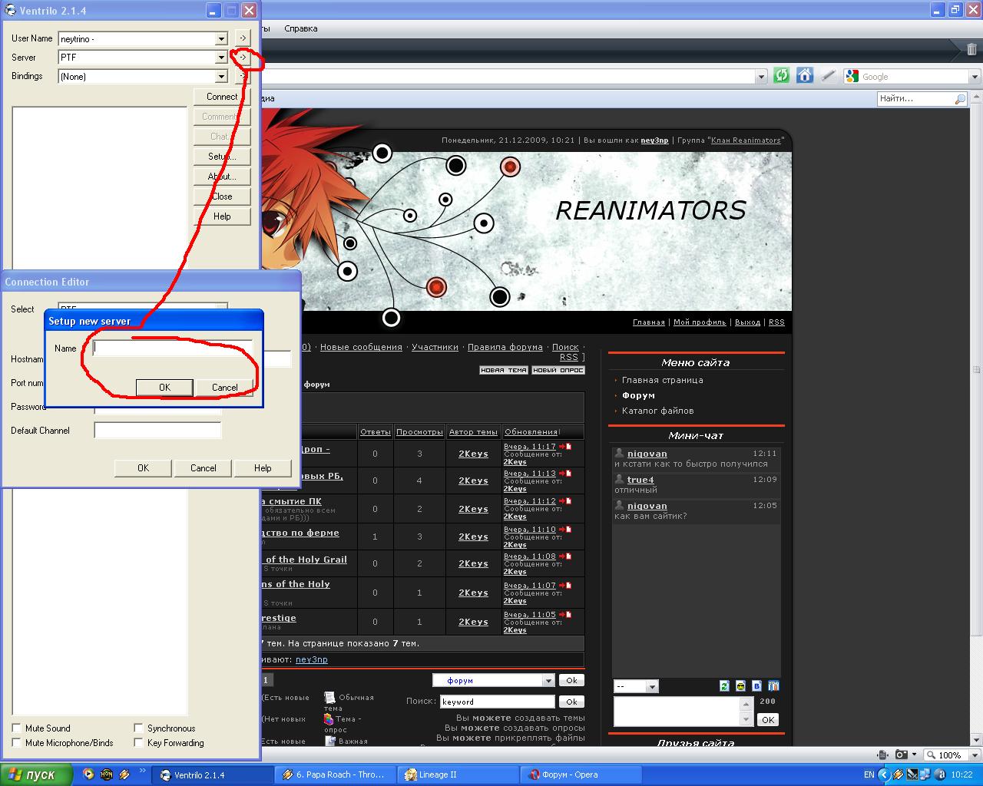Image resolution: width=983 pixels, height=786 pixels.
Task: Expand the Server dropdown showing PTF
Action: point(221,58)
